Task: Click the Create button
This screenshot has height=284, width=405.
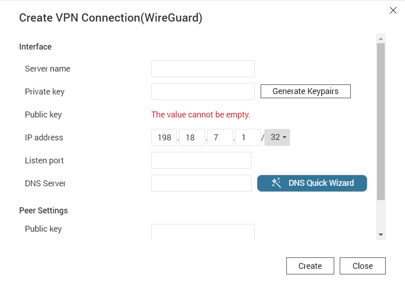Action: click(310, 266)
